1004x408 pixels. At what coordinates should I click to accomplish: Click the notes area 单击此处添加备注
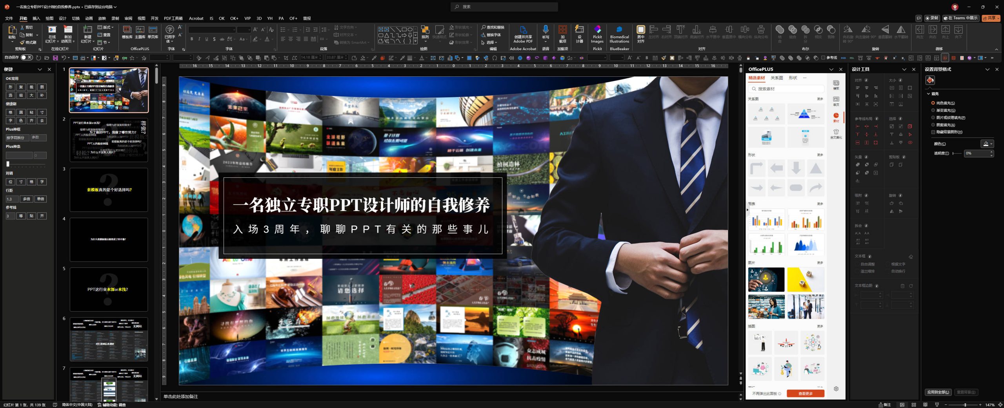tap(181, 397)
